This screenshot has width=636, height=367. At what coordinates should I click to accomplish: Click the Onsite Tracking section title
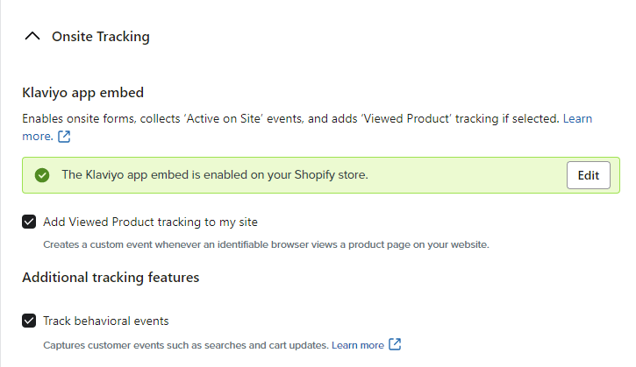coord(101,37)
